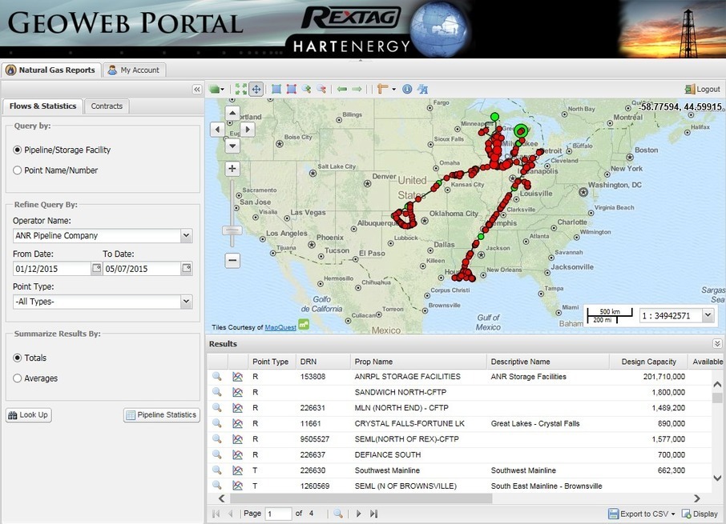Image resolution: width=726 pixels, height=524 pixels.
Task: Click magnifier icon in CRYSTAL FALLS-FORTUNE LK row
Action: [216, 423]
